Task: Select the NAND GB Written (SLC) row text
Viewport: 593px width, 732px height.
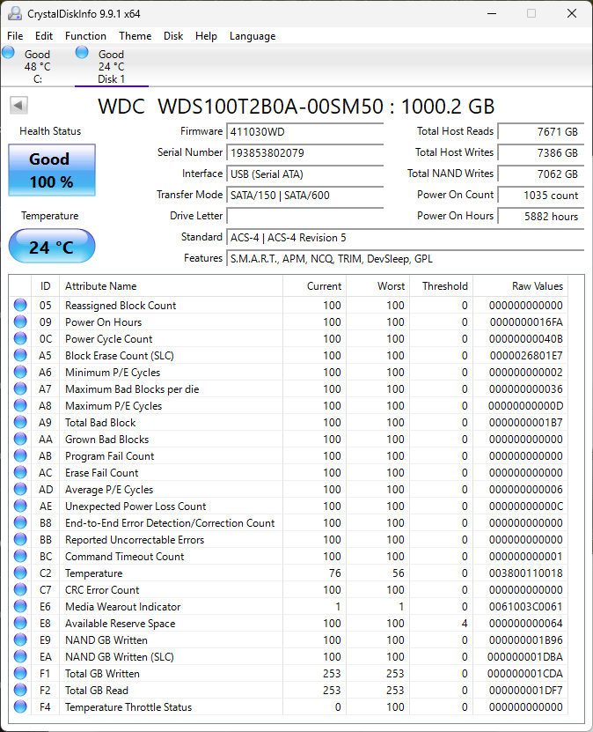Action: click(x=120, y=657)
